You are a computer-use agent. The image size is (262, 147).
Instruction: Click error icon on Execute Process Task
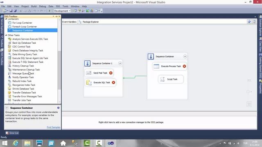184,66
